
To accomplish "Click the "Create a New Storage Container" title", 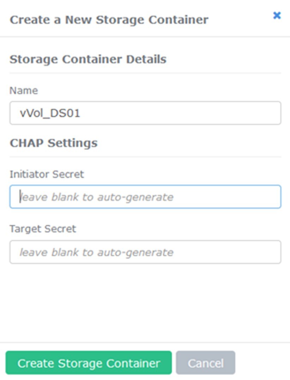I will coord(109,20).
